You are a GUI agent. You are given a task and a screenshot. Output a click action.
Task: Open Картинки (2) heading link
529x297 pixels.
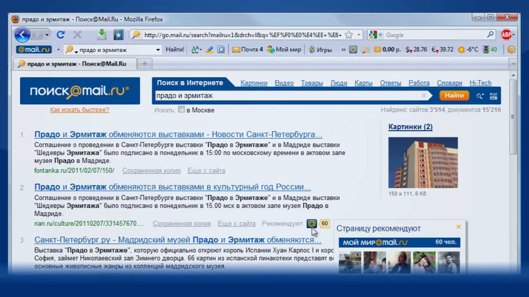[410, 127]
